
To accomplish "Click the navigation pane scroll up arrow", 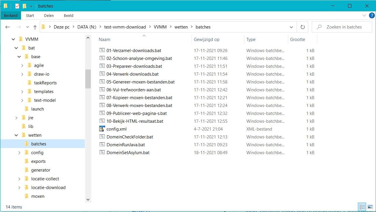I will tap(88, 38).
